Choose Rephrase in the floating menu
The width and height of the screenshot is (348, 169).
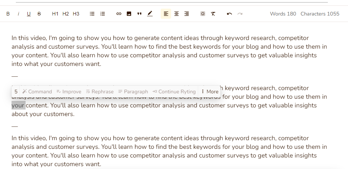(x=99, y=92)
